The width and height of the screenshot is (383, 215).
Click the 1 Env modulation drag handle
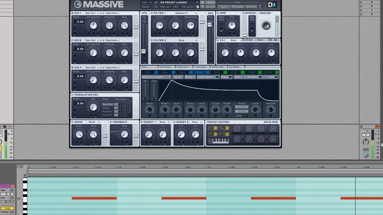156,72
